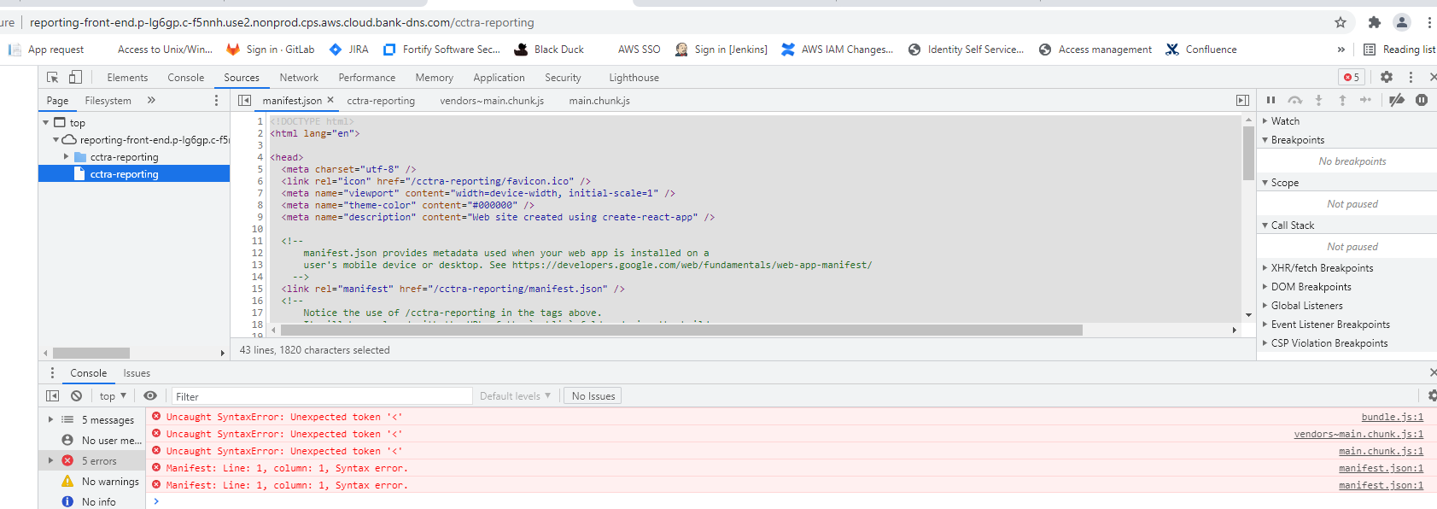Toggle the device toolbar icon
Image resolution: width=1437 pixels, height=509 pixels.
[x=75, y=77]
